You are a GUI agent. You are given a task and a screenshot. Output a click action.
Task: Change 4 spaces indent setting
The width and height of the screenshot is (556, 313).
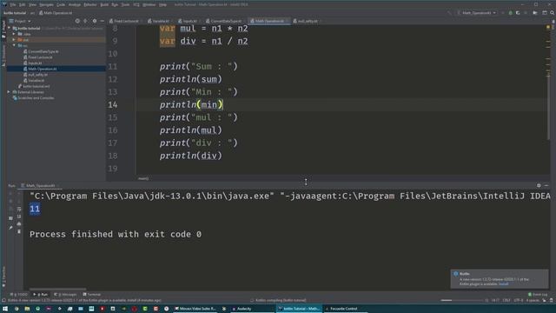pyautogui.click(x=533, y=300)
